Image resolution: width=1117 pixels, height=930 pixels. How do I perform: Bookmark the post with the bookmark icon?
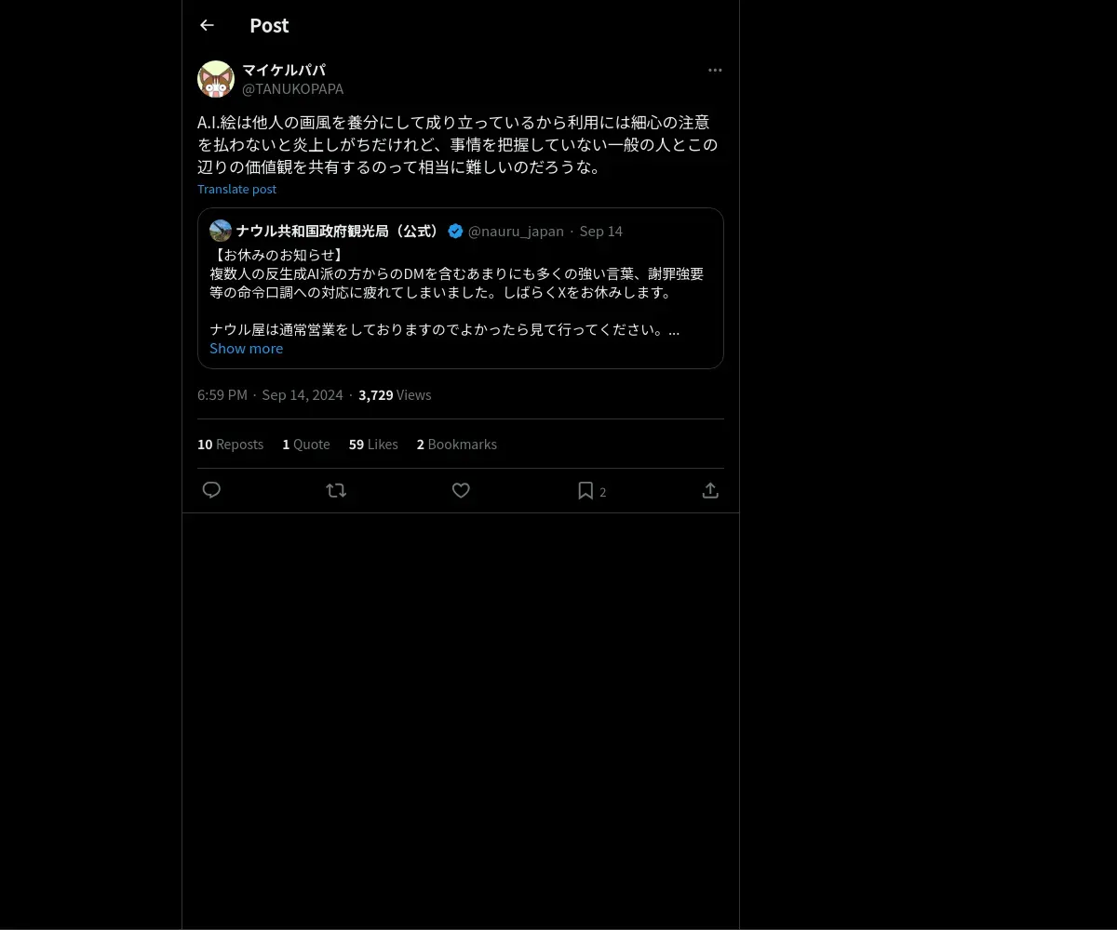click(x=585, y=490)
